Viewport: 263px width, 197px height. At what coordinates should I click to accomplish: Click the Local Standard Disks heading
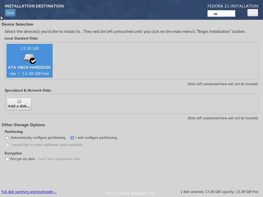pyautogui.click(x=21, y=38)
